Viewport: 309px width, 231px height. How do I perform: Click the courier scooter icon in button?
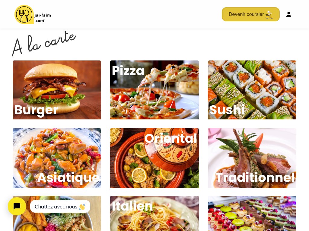click(x=269, y=14)
